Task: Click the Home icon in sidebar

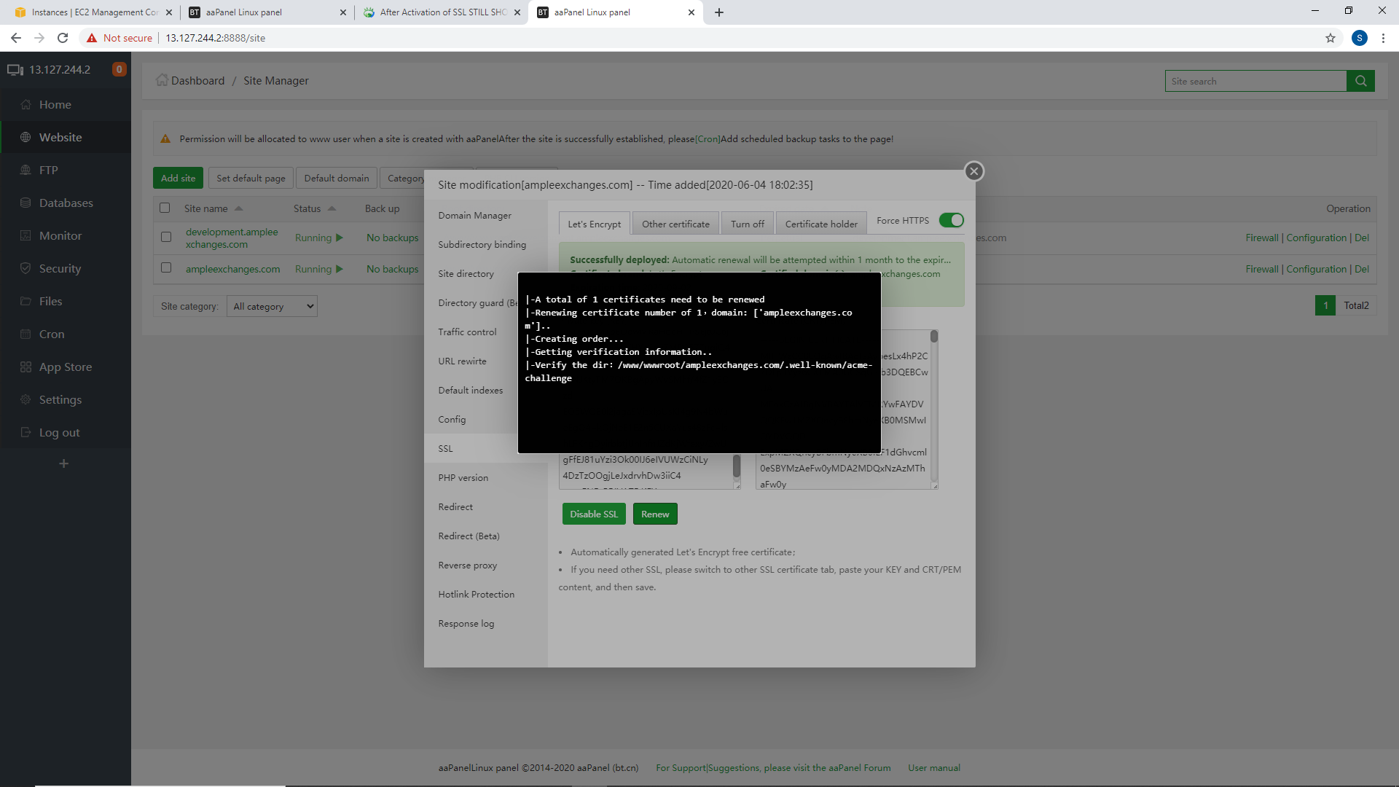Action: tap(26, 104)
